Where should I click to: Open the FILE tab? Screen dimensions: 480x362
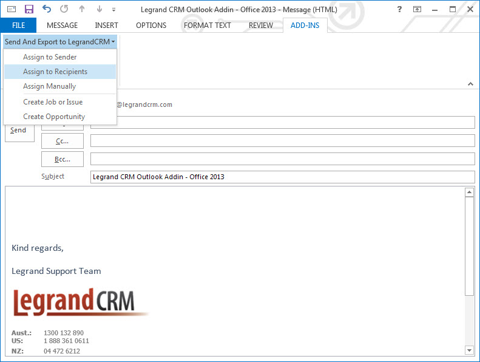pos(18,25)
